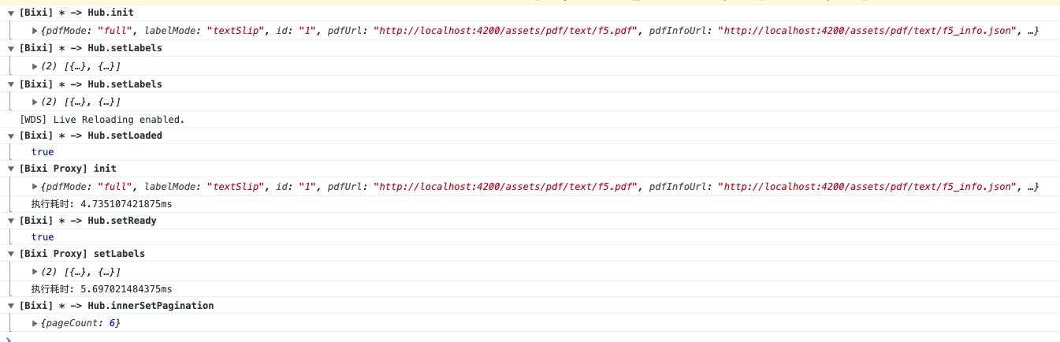This screenshot has width=1060, height=342.
Task: Click the true value under Hub.setLoaded
Action: 43,152
